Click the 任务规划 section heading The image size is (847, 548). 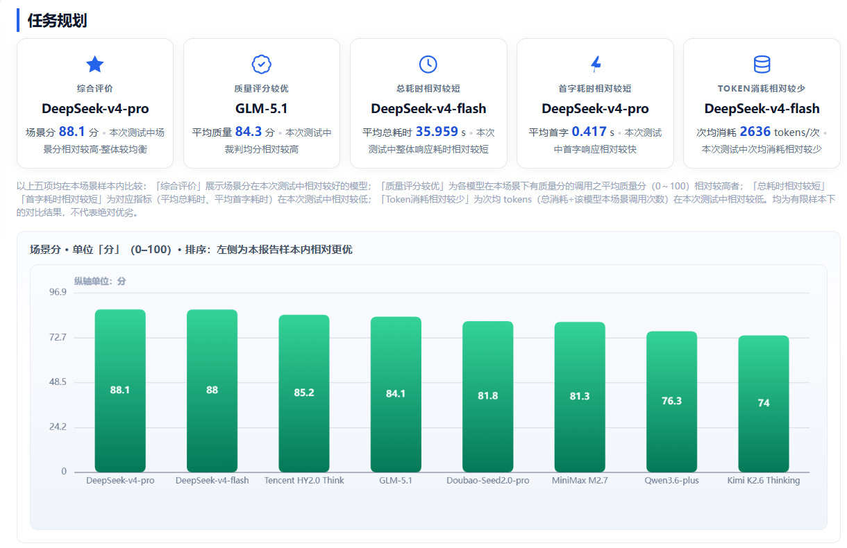57,21
